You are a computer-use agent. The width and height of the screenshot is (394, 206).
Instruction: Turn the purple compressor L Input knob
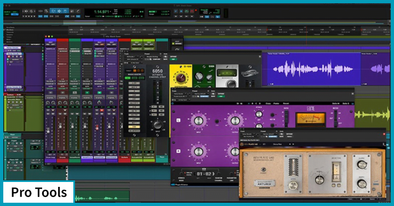(199, 121)
